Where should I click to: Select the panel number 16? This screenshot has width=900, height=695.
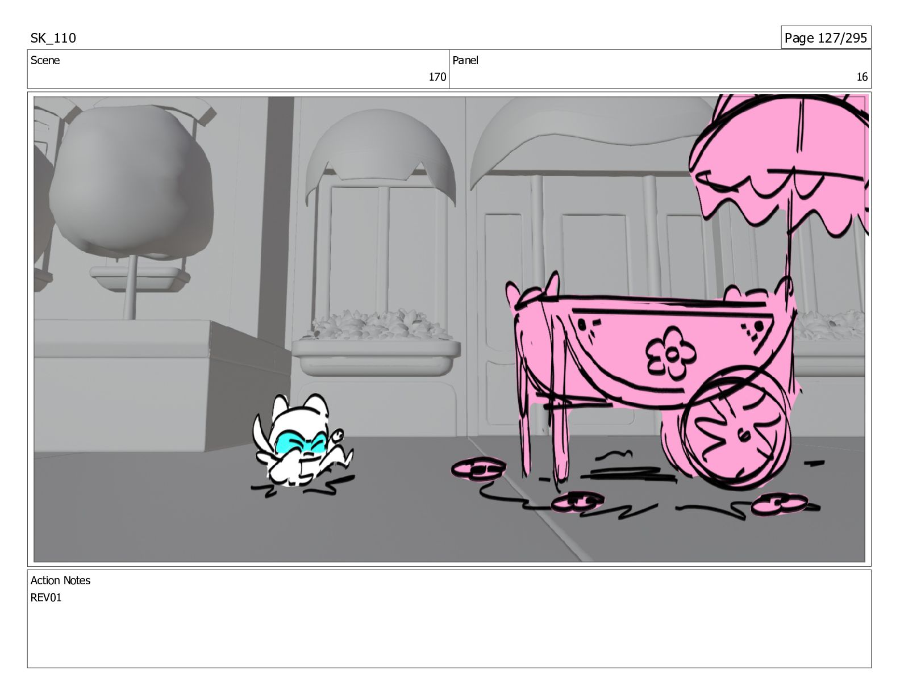click(x=862, y=77)
